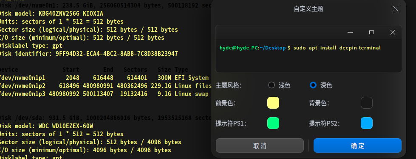Confirm with the 确定 button

tap(357, 145)
